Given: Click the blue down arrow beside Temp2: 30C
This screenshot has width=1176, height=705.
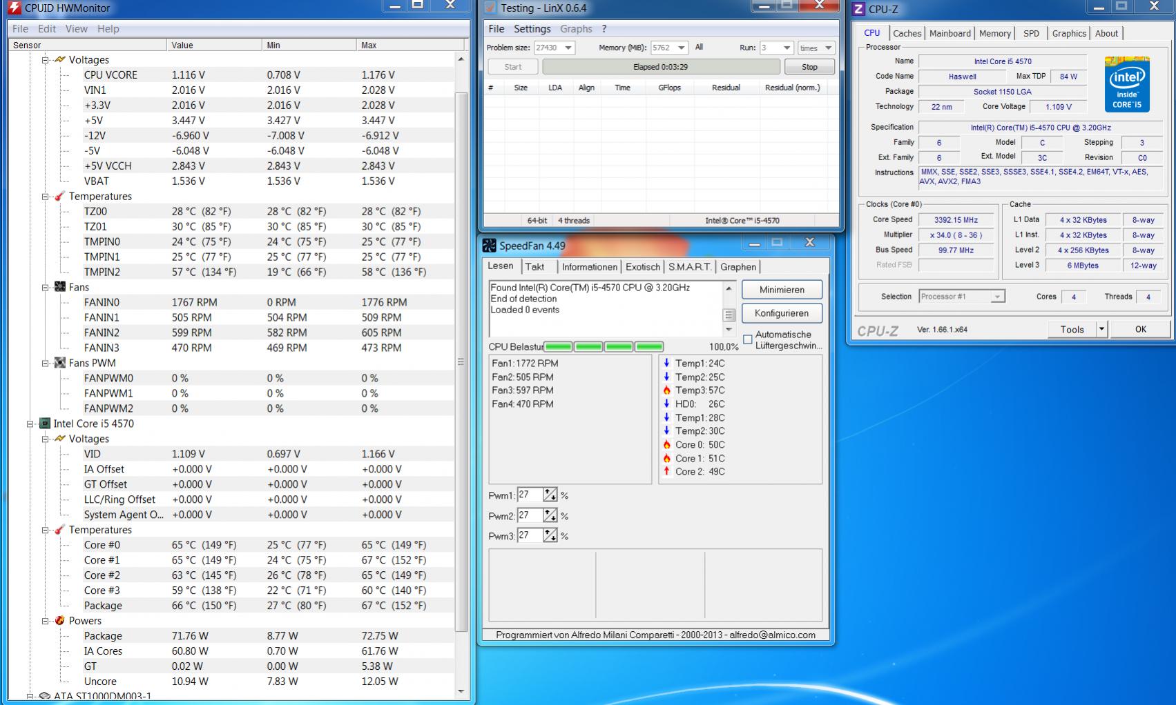Looking at the screenshot, I should tap(666, 431).
